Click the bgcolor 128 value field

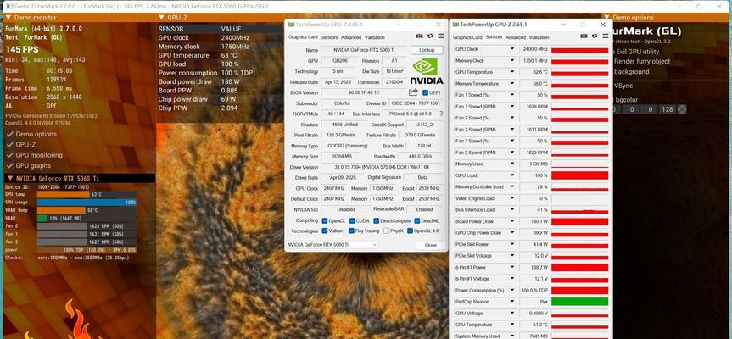(667, 109)
